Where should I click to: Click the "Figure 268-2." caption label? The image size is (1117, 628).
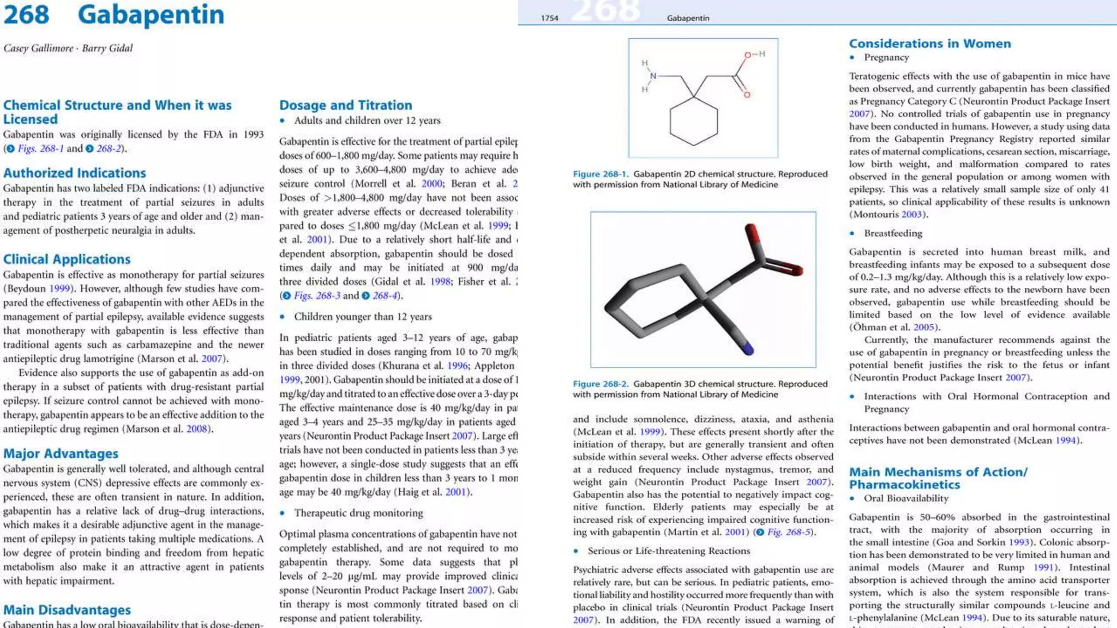600,384
